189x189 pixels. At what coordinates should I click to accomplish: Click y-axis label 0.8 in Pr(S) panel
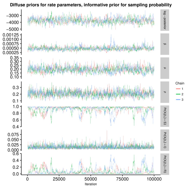pyautogui.click(x=16, y=113)
